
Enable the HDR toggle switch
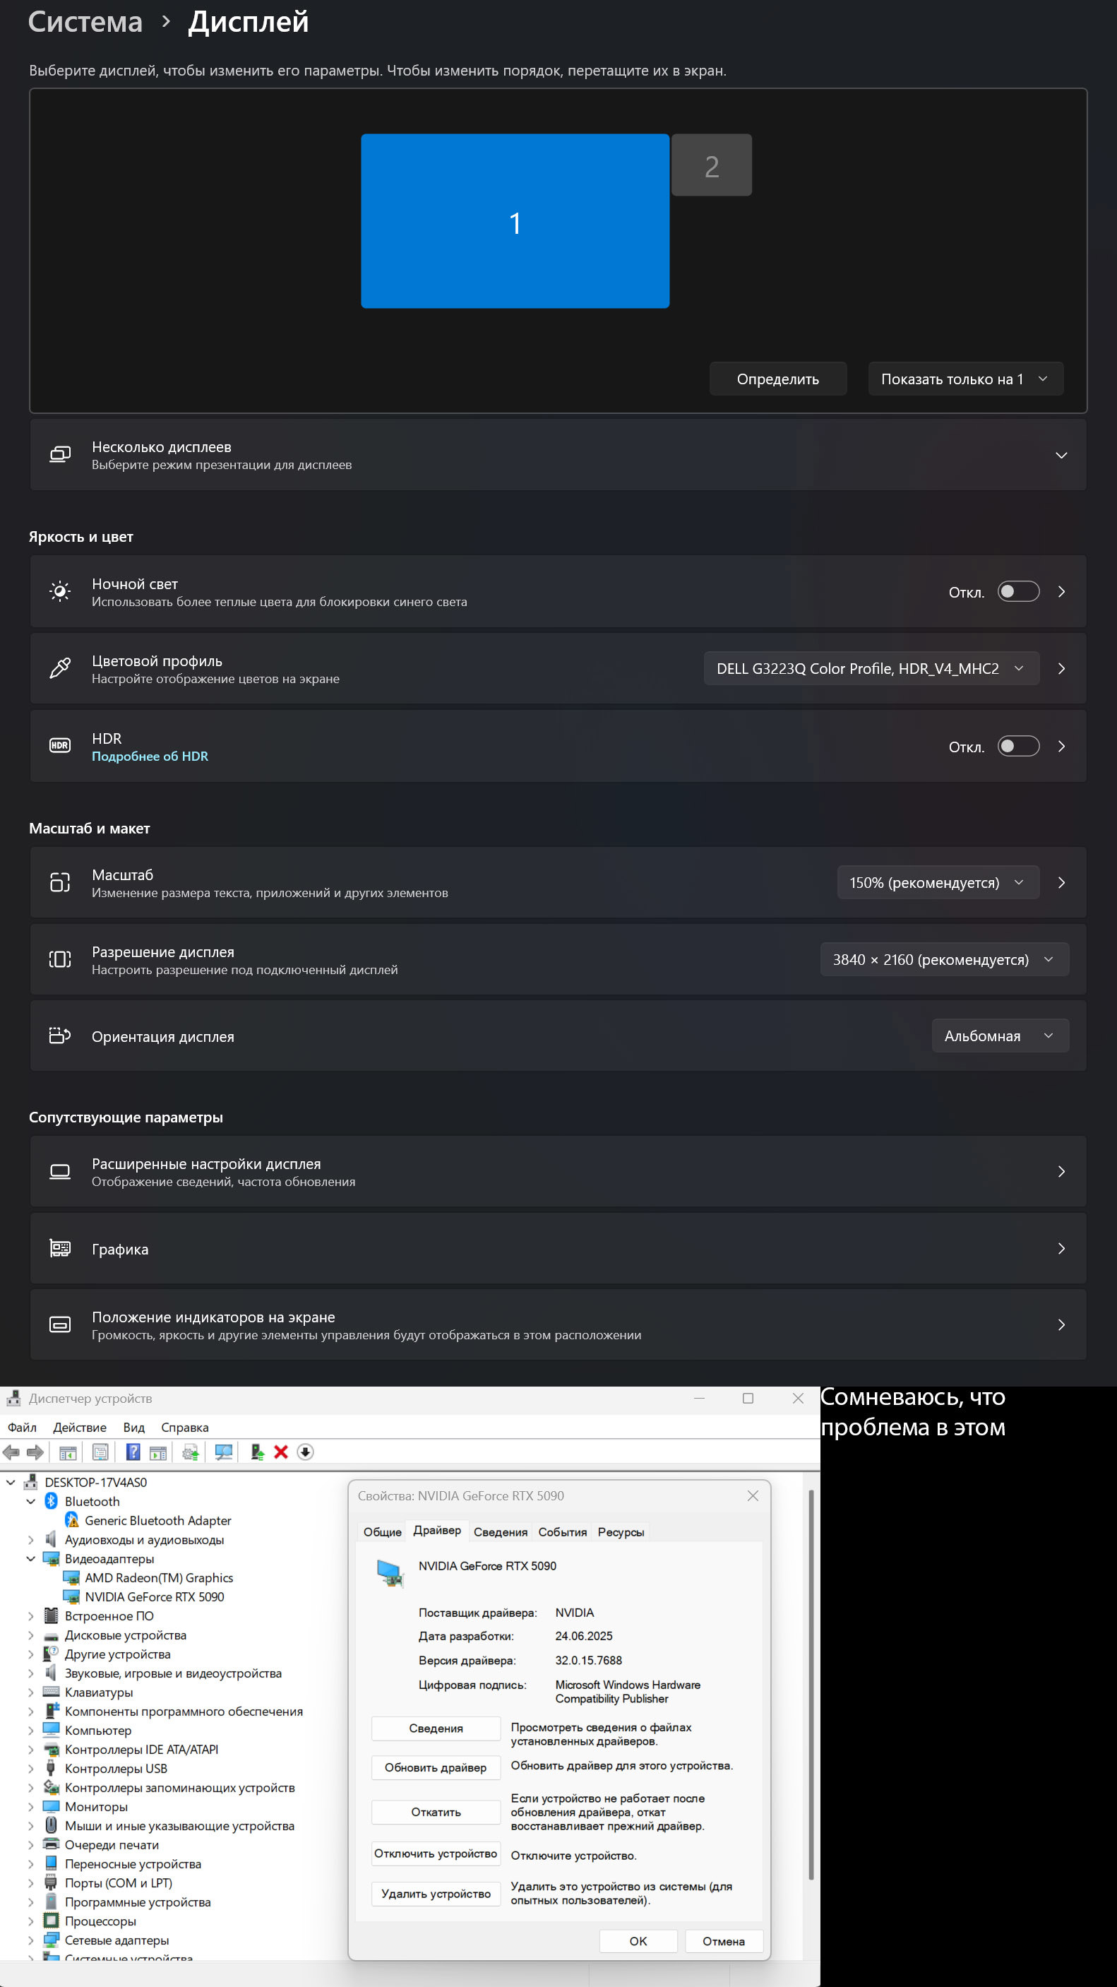1018,746
